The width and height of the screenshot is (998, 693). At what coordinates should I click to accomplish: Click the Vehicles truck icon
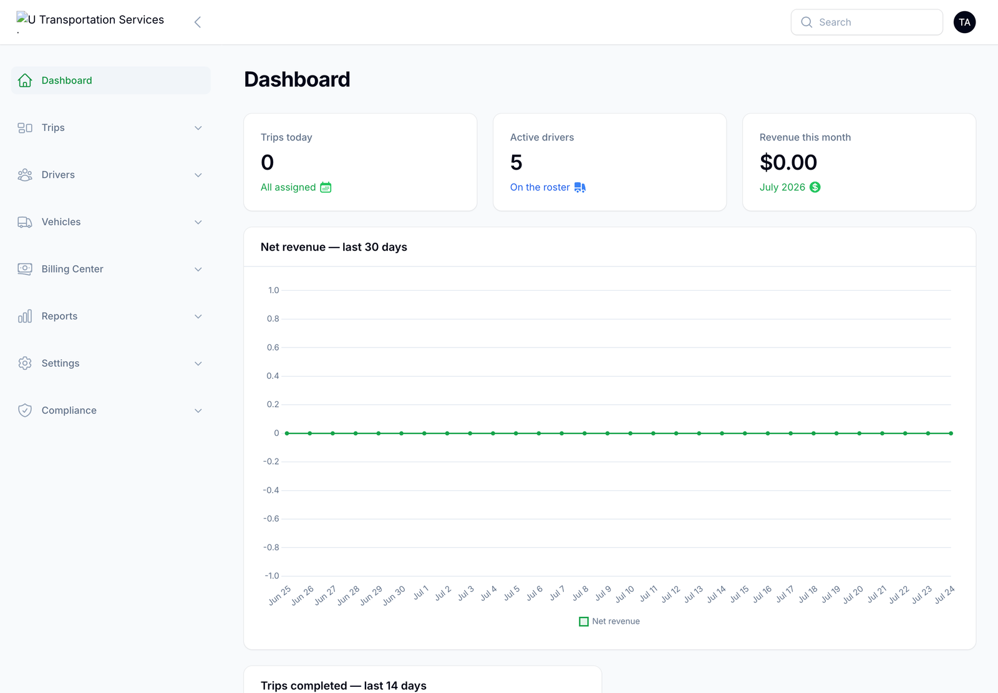click(x=25, y=222)
